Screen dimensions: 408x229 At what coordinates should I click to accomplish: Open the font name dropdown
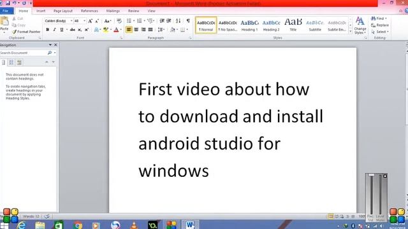pyautogui.click(x=71, y=21)
